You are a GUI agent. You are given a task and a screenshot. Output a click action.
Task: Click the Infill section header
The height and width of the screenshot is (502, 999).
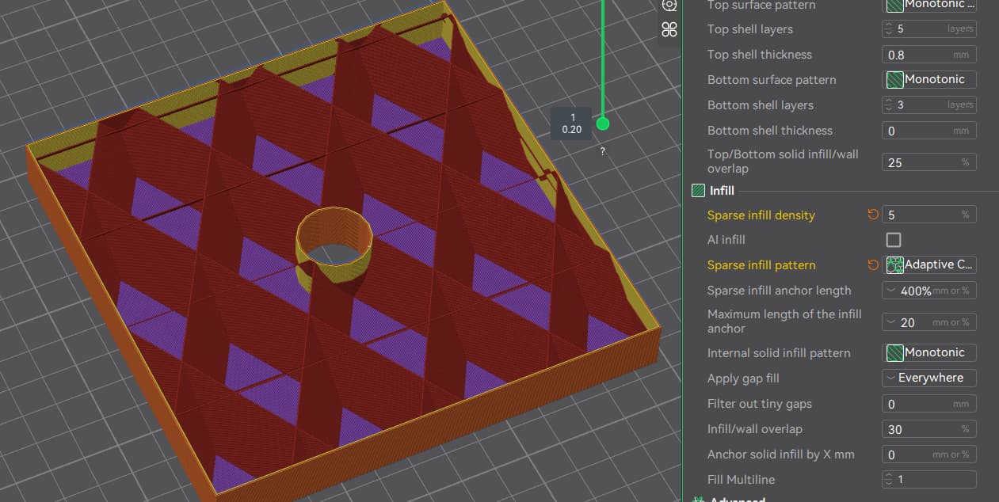722,191
